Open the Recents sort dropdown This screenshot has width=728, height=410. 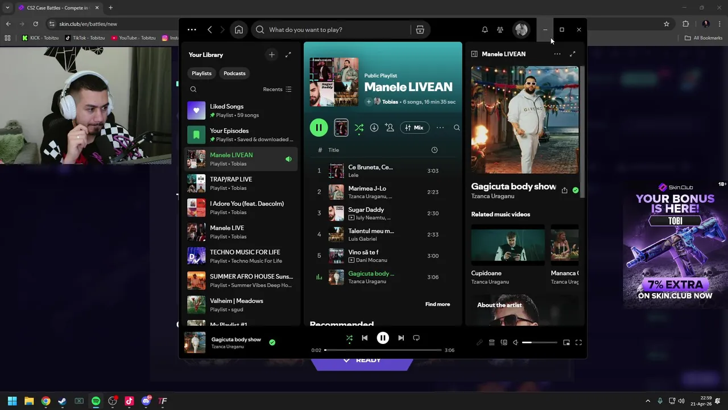[278, 89]
